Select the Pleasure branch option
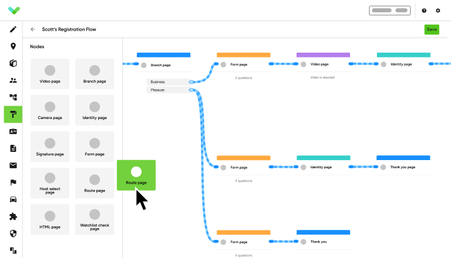The height and width of the screenshot is (258, 451). point(169,90)
